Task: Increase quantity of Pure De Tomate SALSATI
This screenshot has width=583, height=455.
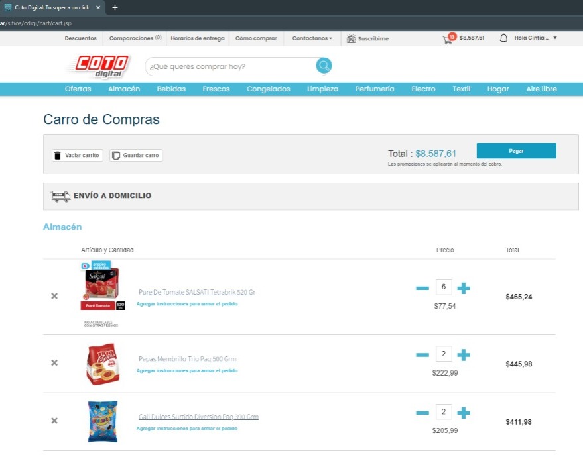Action: click(463, 288)
